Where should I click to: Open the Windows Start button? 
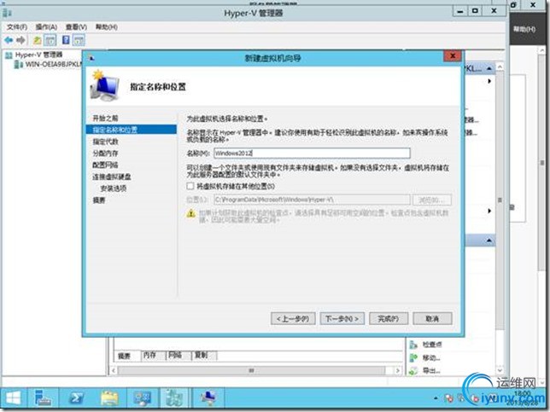tap(14, 398)
